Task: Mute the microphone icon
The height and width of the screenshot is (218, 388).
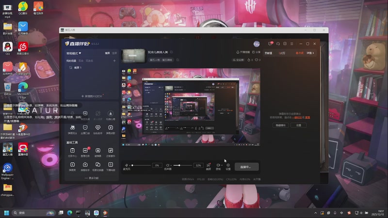Action: (127, 165)
